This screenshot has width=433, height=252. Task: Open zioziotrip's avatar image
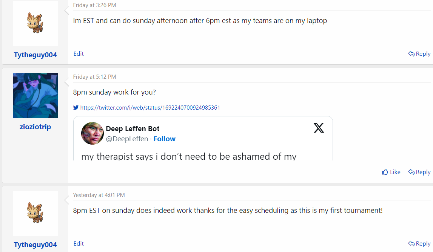coord(35,95)
